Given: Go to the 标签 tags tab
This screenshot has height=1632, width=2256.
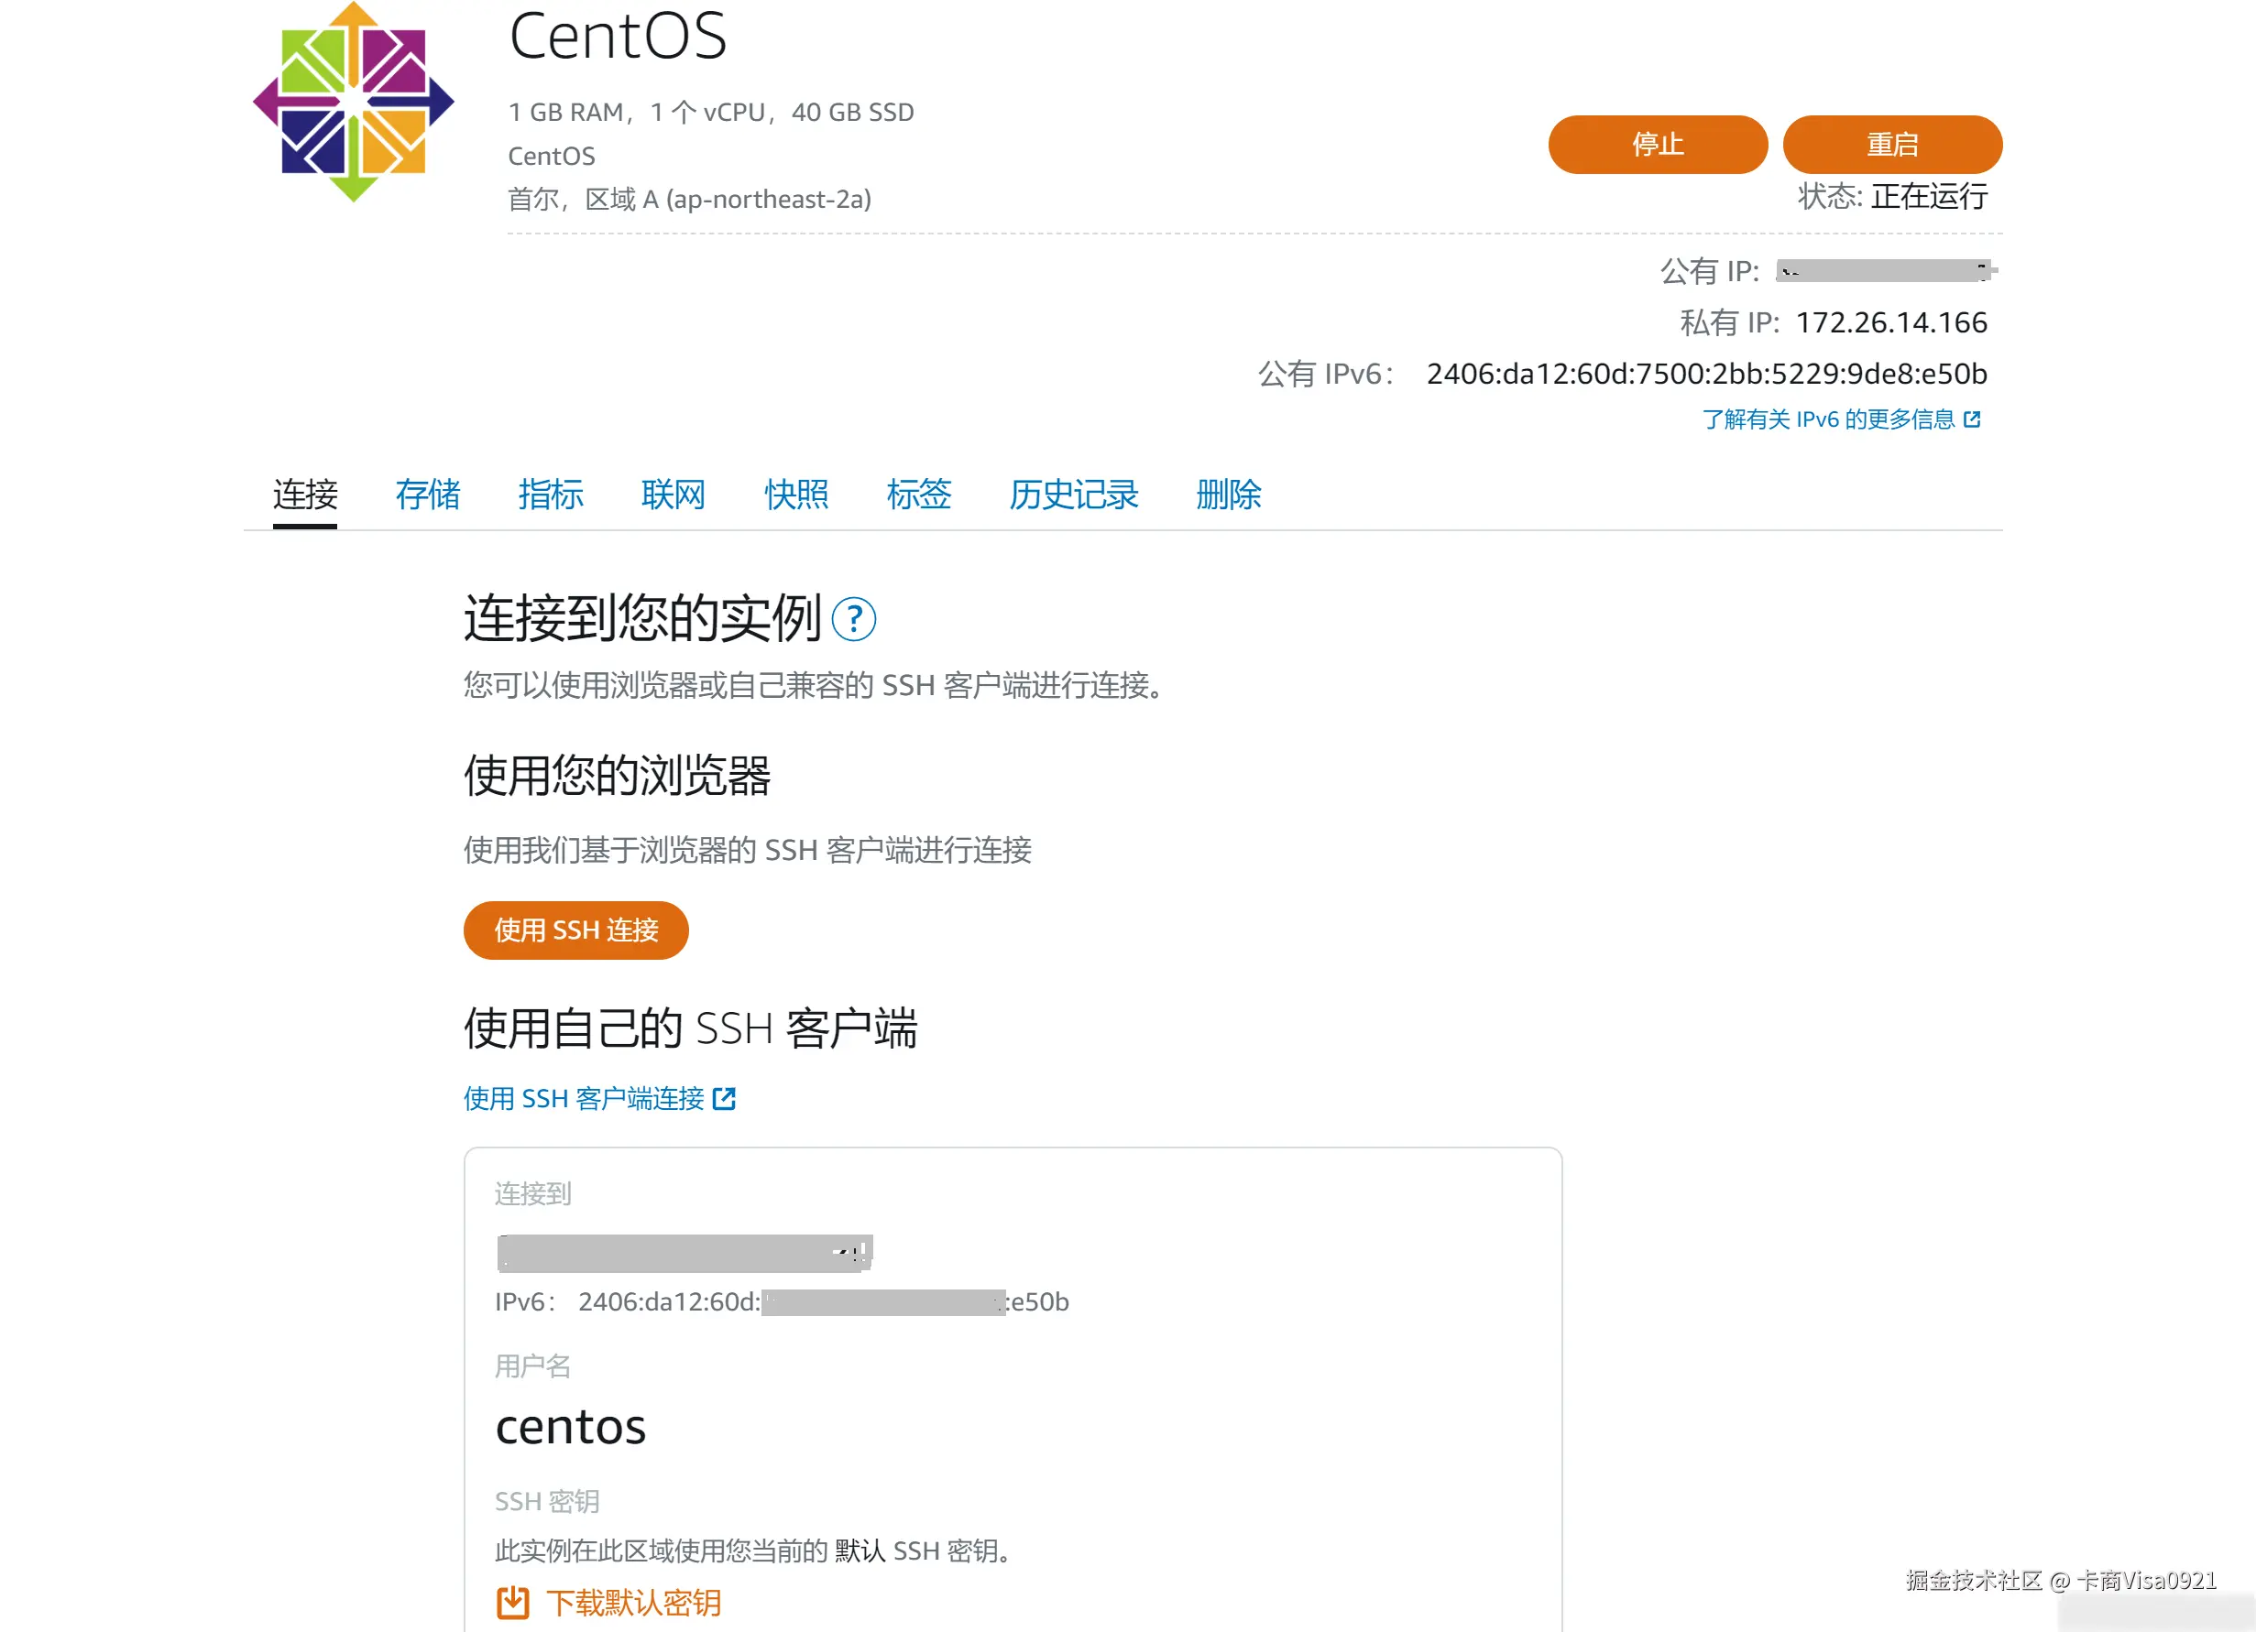Looking at the screenshot, I should (x=918, y=494).
